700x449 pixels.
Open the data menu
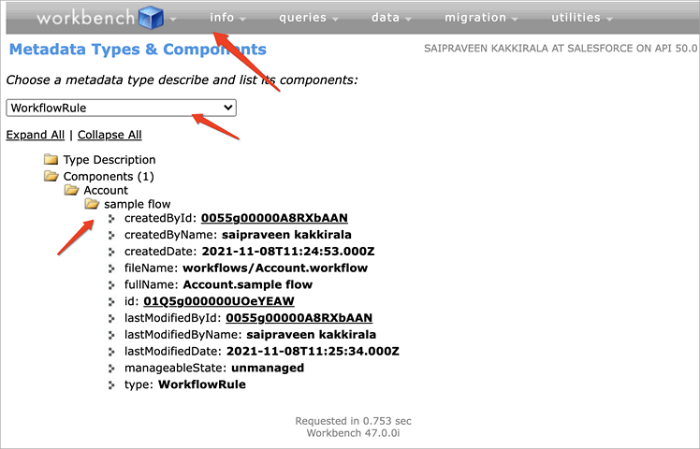click(389, 18)
